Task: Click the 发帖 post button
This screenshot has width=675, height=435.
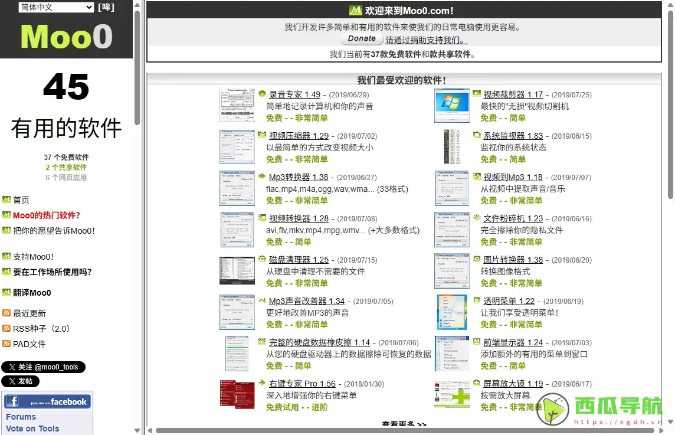Action: 20,381
